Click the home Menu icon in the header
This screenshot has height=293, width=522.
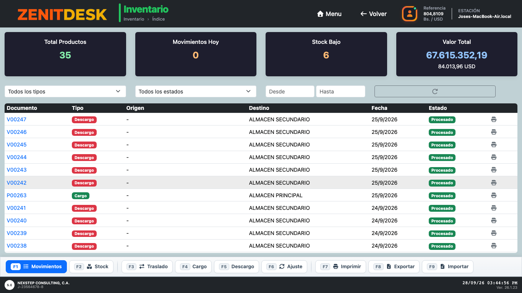click(320, 14)
